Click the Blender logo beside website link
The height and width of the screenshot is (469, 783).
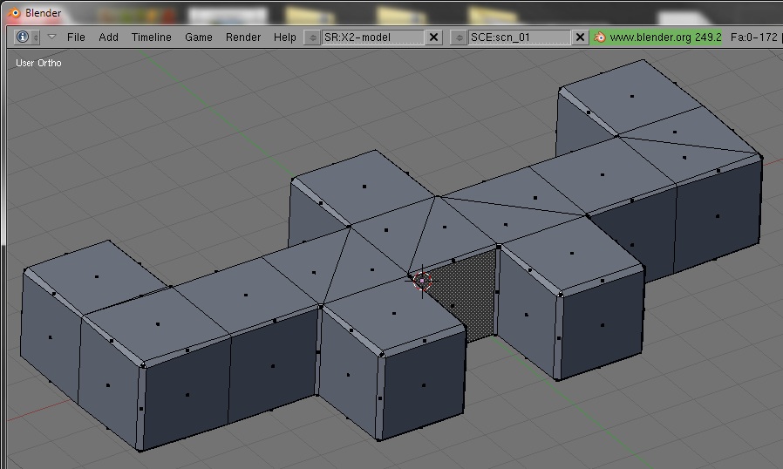coord(600,37)
